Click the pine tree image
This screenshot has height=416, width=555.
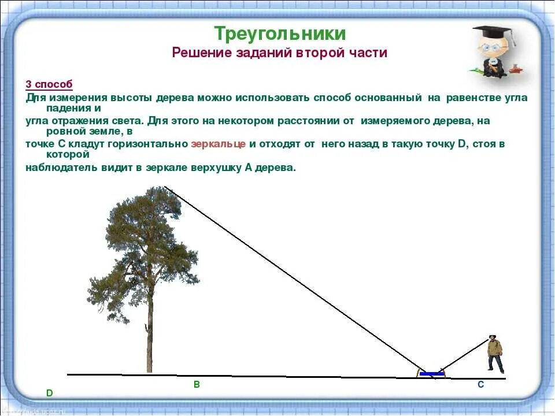pos(143,280)
